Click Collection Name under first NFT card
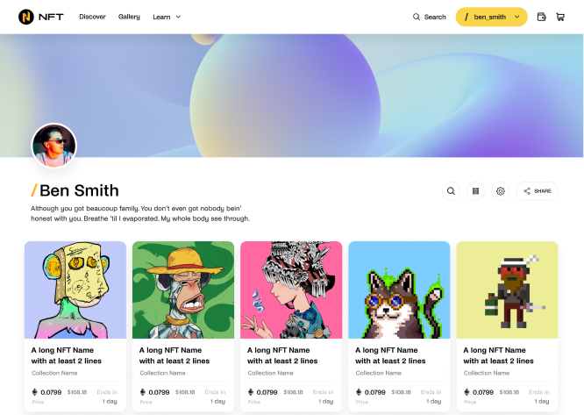This screenshot has height=415, width=584. tap(54, 373)
